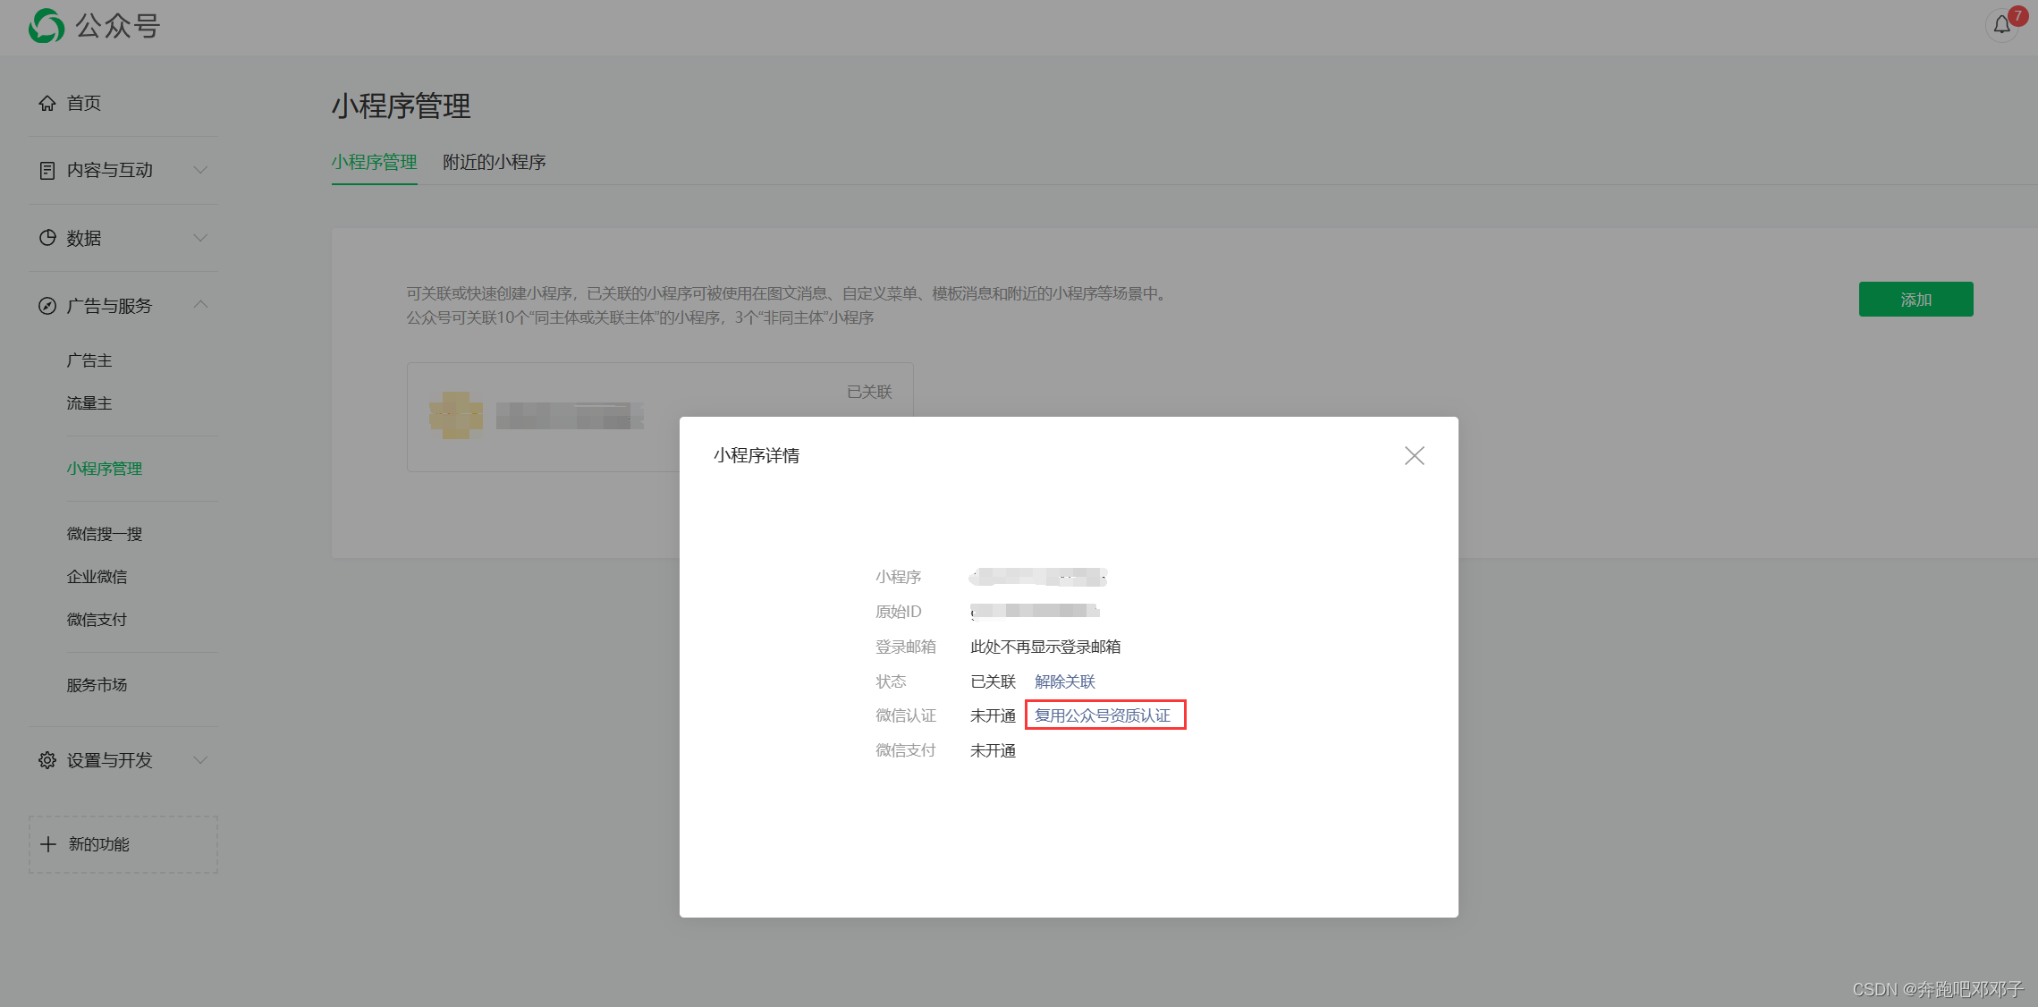The width and height of the screenshot is (2038, 1007).
Task: Click the 未开通 value beside 微信支付
Action: (993, 750)
